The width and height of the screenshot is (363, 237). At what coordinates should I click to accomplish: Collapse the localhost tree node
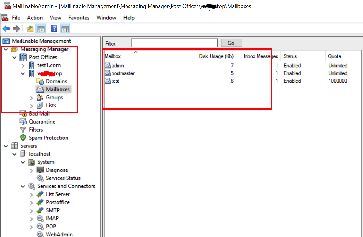pos(15,154)
